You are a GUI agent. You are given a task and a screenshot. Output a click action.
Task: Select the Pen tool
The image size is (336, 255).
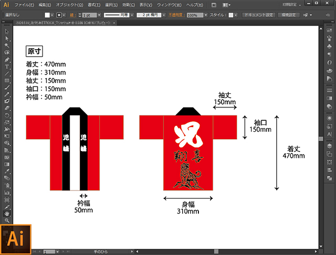pyautogui.click(x=7, y=60)
